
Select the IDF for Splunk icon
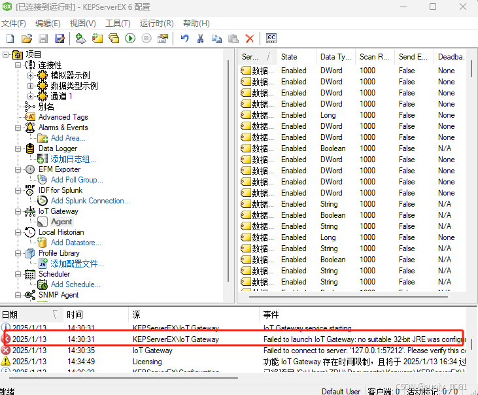[30, 190]
